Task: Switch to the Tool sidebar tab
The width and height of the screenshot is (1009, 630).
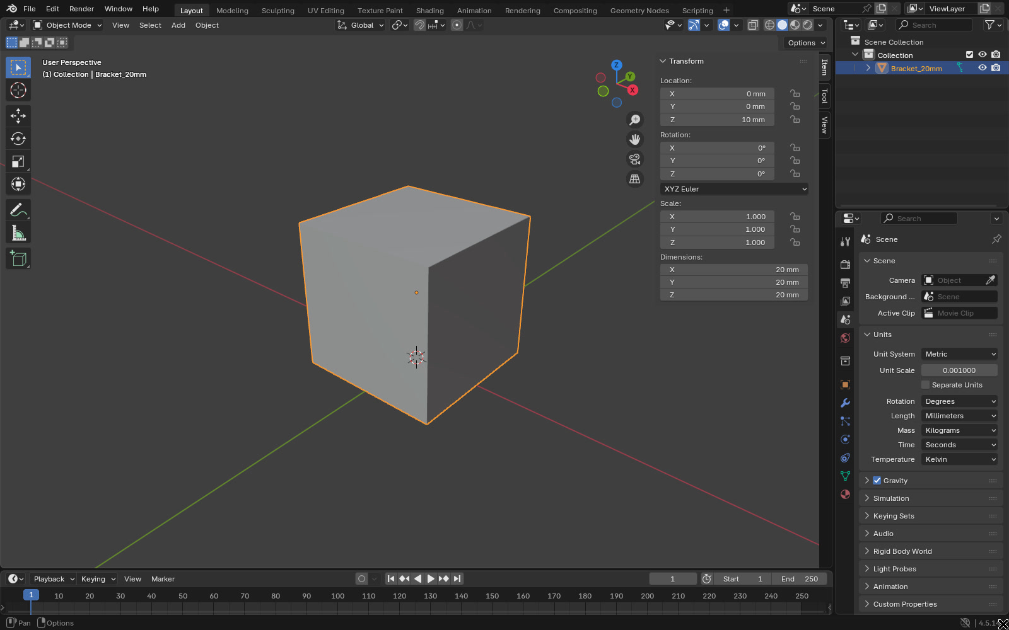Action: click(x=824, y=96)
